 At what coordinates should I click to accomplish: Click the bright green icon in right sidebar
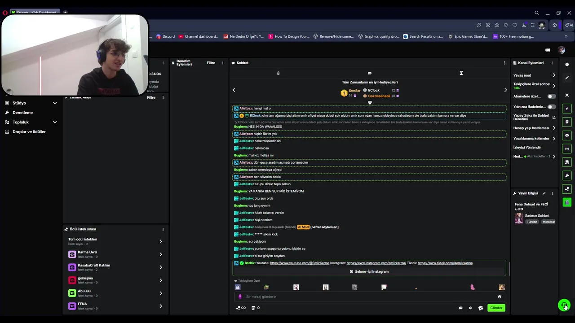click(567, 202)
